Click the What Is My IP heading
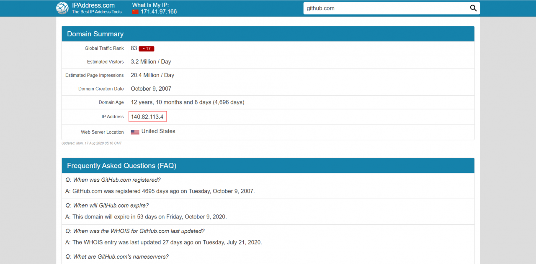536x264 pixels. tap(150, 5)
